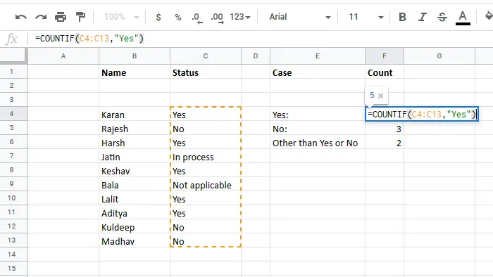Select the Paint format roller icon
Screen dimensions: 493x277
pyautogui.click(x=80, y=17)
